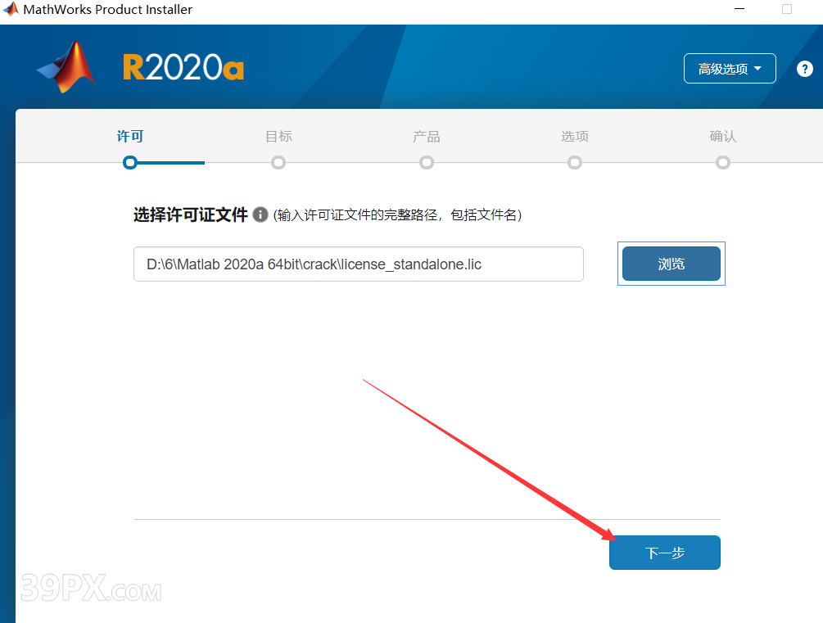Click the info icon beside 选择许可证文件
Screen dimensions: 823x623
point(260,214)
